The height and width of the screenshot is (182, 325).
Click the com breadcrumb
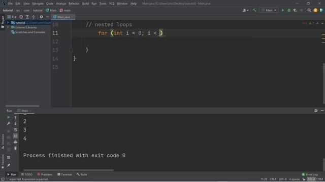[x=26, y=10]
